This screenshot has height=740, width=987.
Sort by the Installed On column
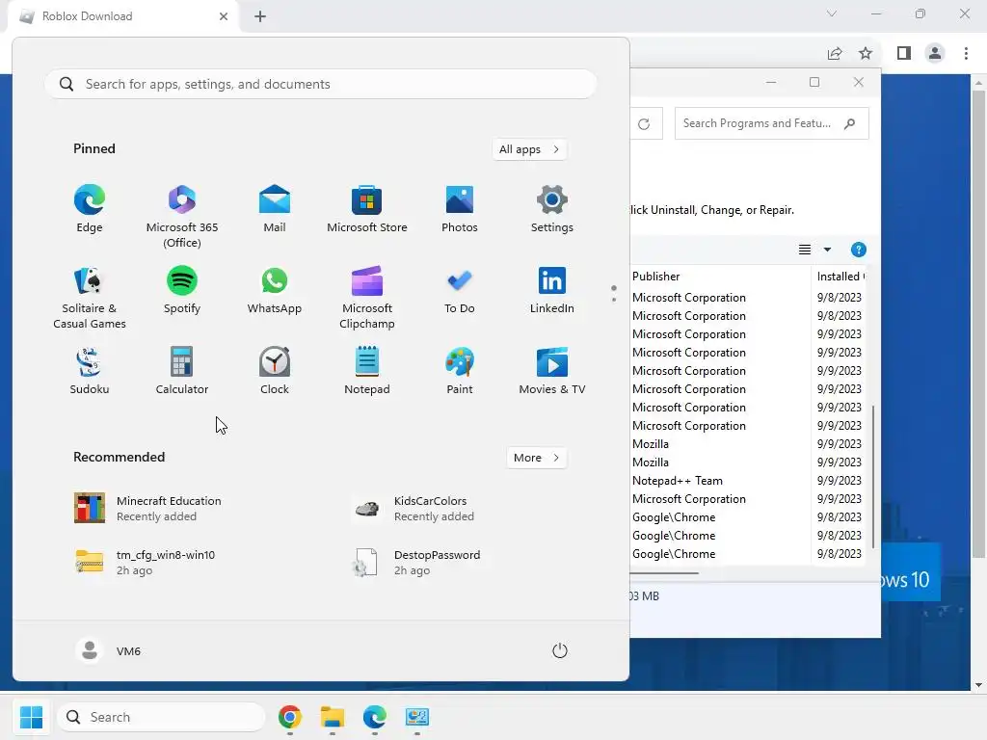point(840,277)
